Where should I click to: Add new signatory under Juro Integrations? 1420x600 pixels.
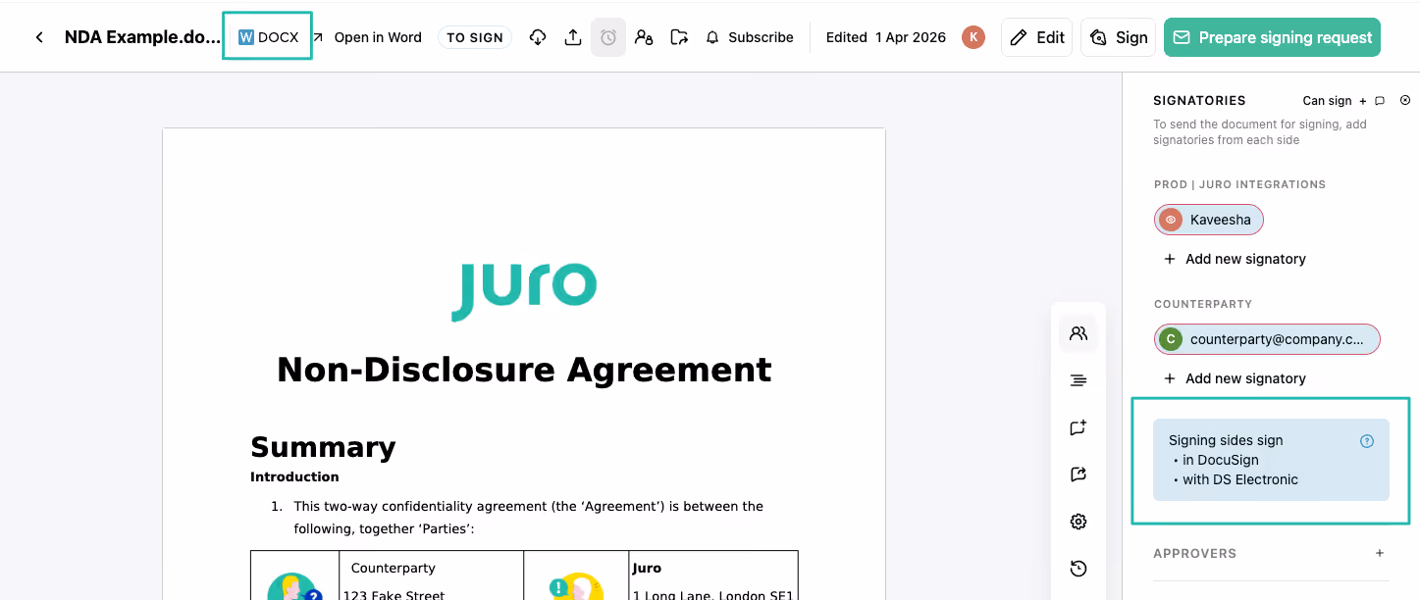pos(1235,259)
